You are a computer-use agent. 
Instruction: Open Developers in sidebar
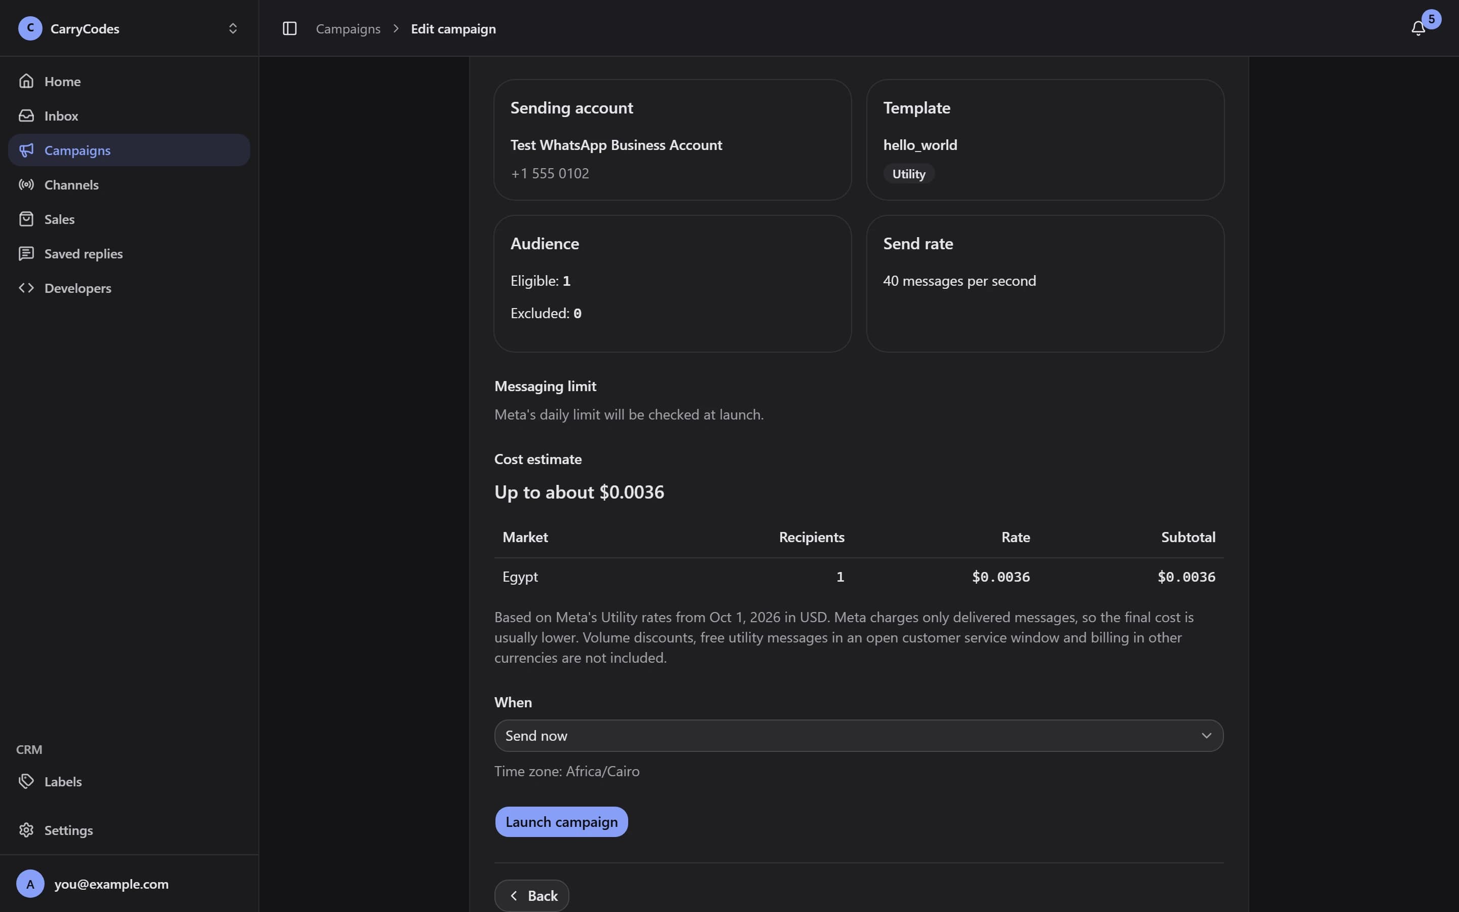pos(129,288)
